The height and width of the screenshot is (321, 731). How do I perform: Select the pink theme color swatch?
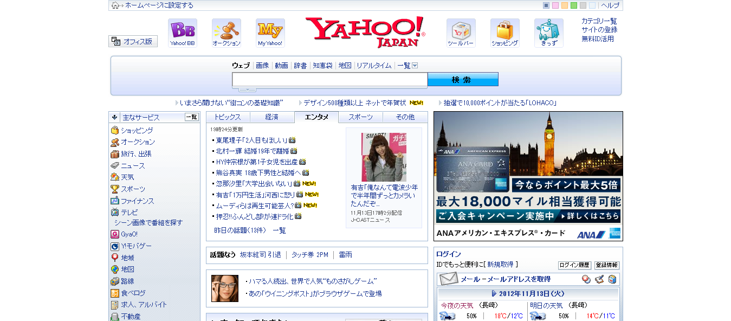tap(555, 5)
